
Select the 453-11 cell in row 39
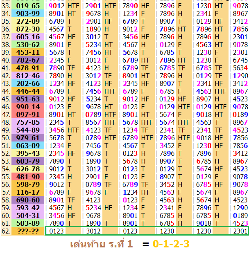pos(28,52)
